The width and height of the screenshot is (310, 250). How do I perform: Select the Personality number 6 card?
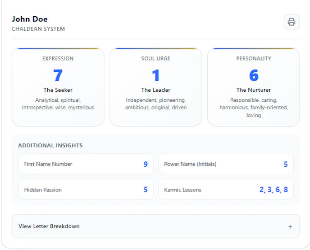(x=253, y=87)
